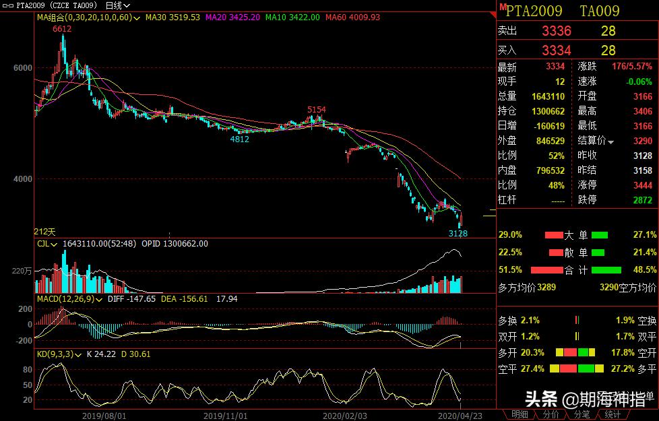The width and height of the screenshot is (659, 421).
Task: Click the DEA -156.61 MACD value
Action: (185, 299)
